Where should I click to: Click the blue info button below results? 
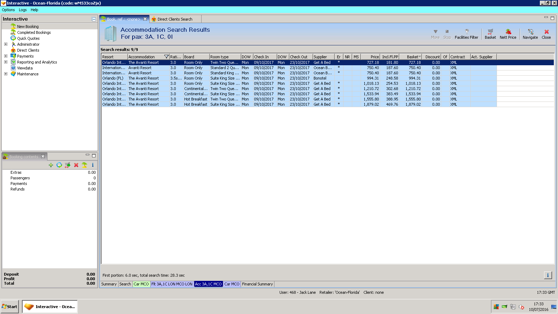548,275
